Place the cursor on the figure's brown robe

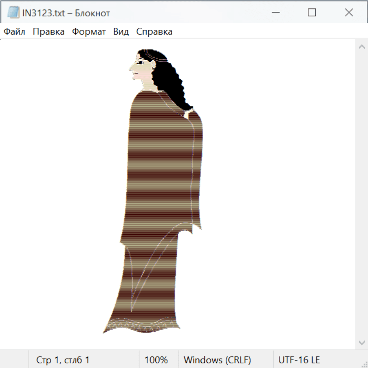[x=164, y=172]
